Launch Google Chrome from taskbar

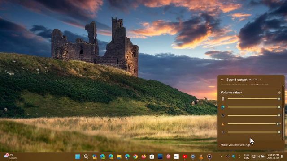[135, 157]
